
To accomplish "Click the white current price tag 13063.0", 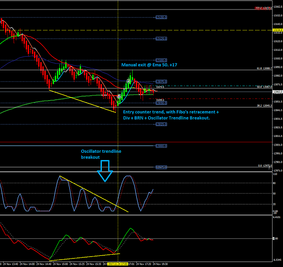I will (x=278, y=92).
